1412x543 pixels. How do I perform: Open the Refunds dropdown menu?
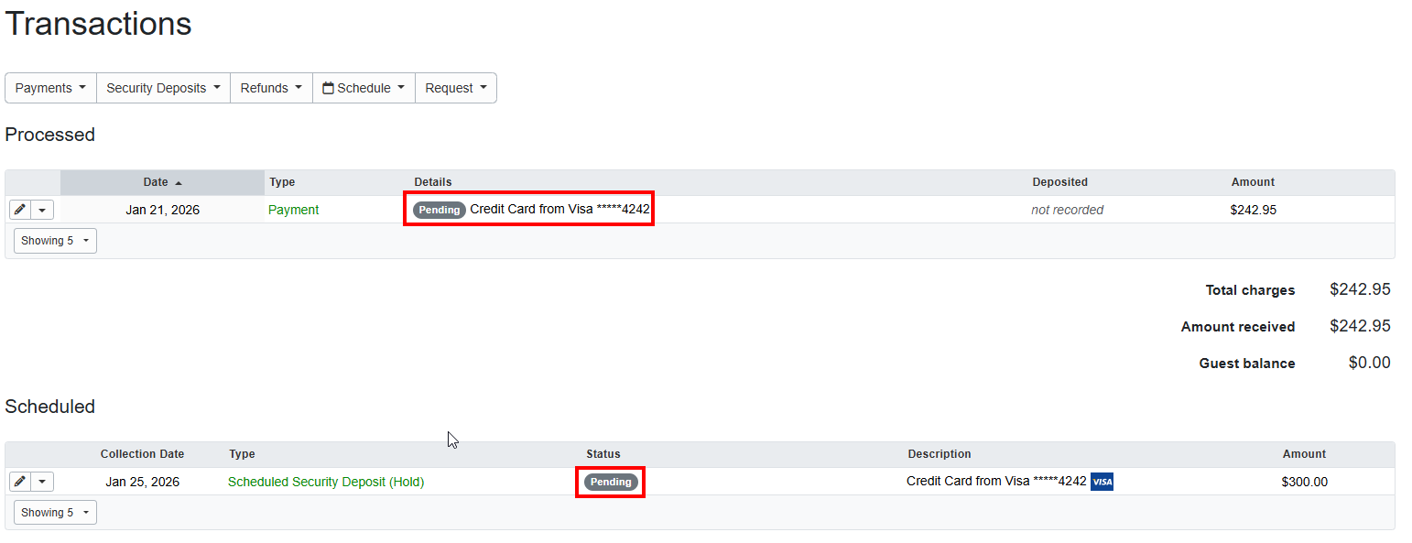pyautogui.click(x=271, y=87)
